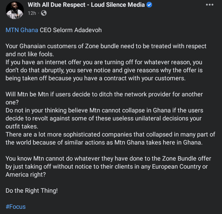Click the line starting 'You know Mtn cannot do'
Viewport: 222px width, 214px height.
pos(108,159)
